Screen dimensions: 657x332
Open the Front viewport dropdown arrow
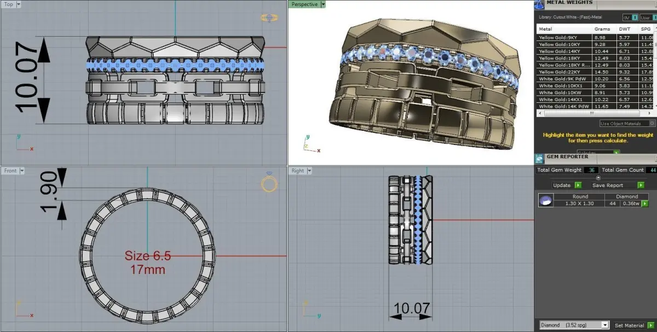point(22,171)
